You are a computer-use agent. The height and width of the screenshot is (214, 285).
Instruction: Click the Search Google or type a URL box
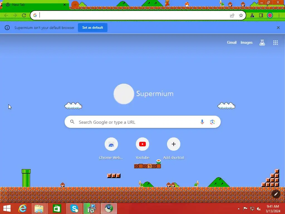pos(142,122)
